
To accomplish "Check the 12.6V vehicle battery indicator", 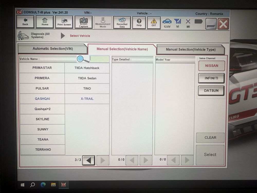I will (x=167, y=23).
